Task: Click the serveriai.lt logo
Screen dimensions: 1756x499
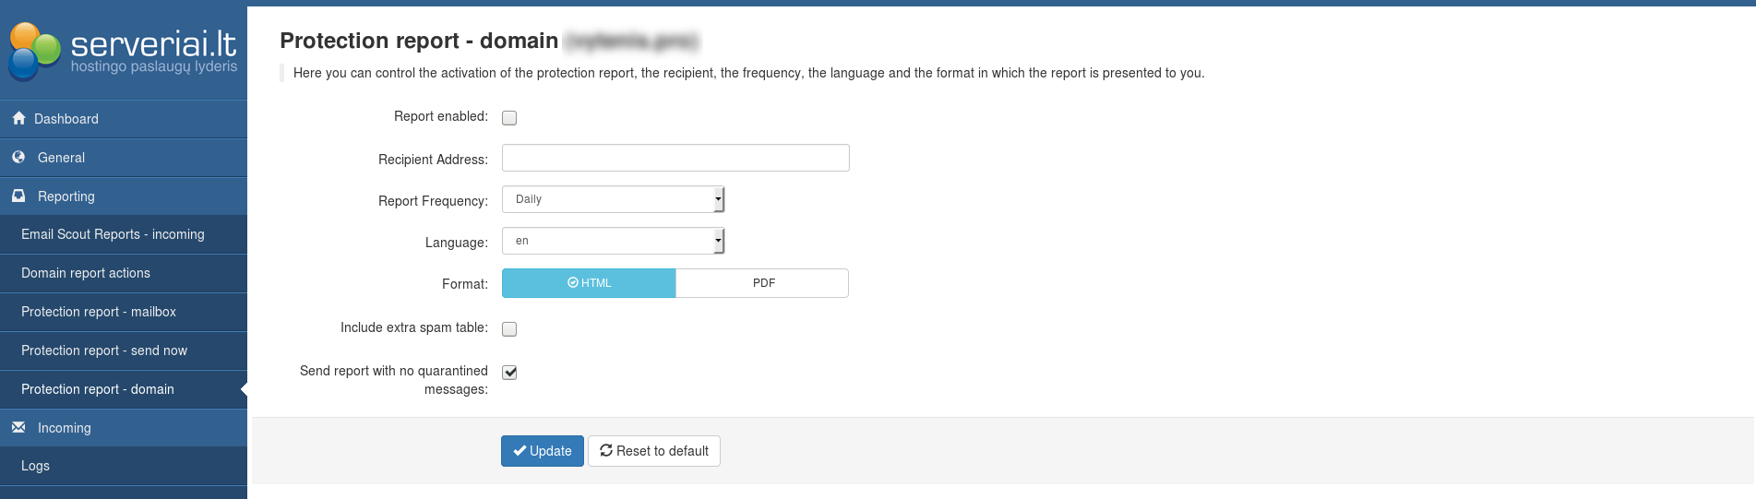Action: click(124, 50)
